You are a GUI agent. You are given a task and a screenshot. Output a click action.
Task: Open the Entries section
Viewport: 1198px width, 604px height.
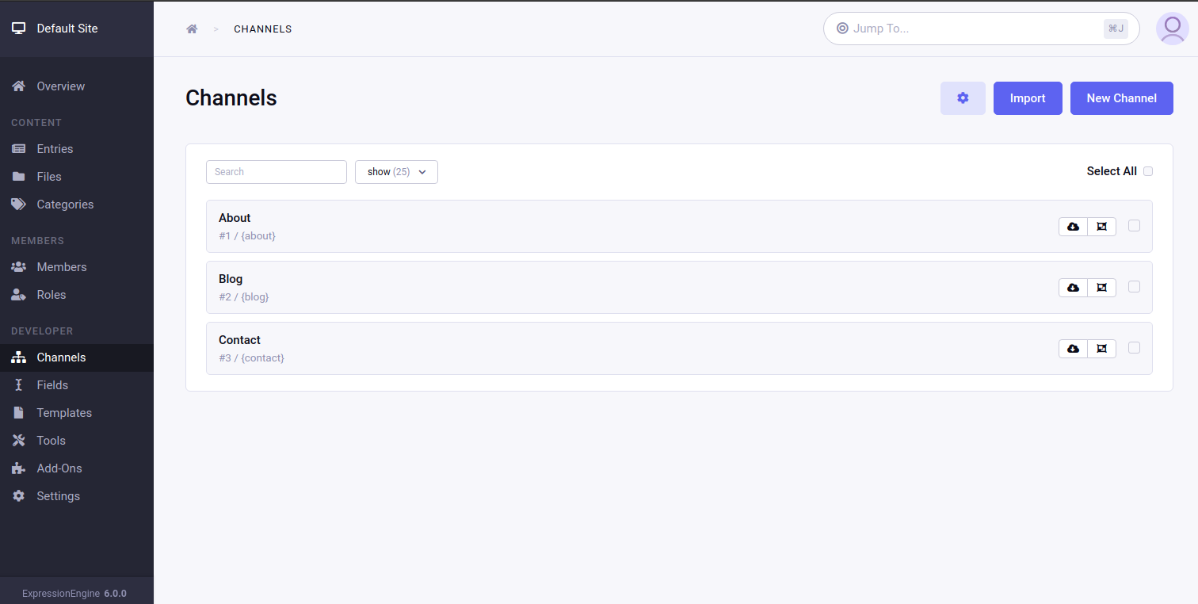click(x=55, y=148)
